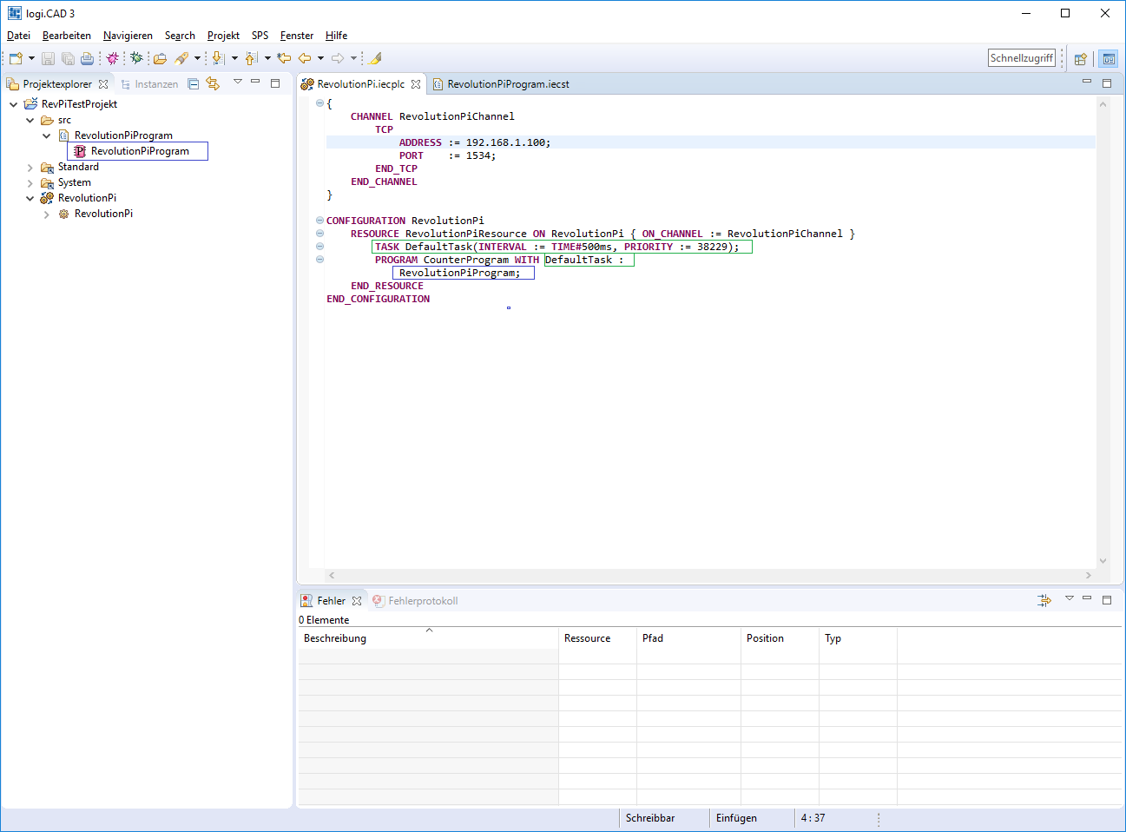Open the Hilfe menu
The width and height of the screenshot is (1126, 832).
point(336,36)
